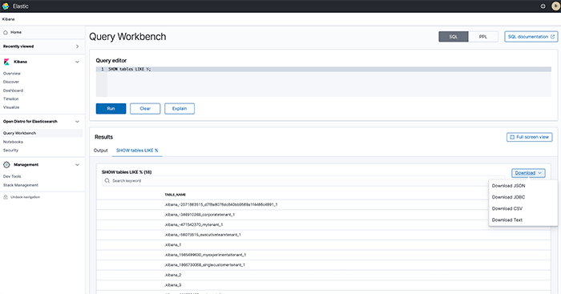Screen dimensions: 561x294
Task: Click the .kibana_3 table row
Action: coord(324,284)
